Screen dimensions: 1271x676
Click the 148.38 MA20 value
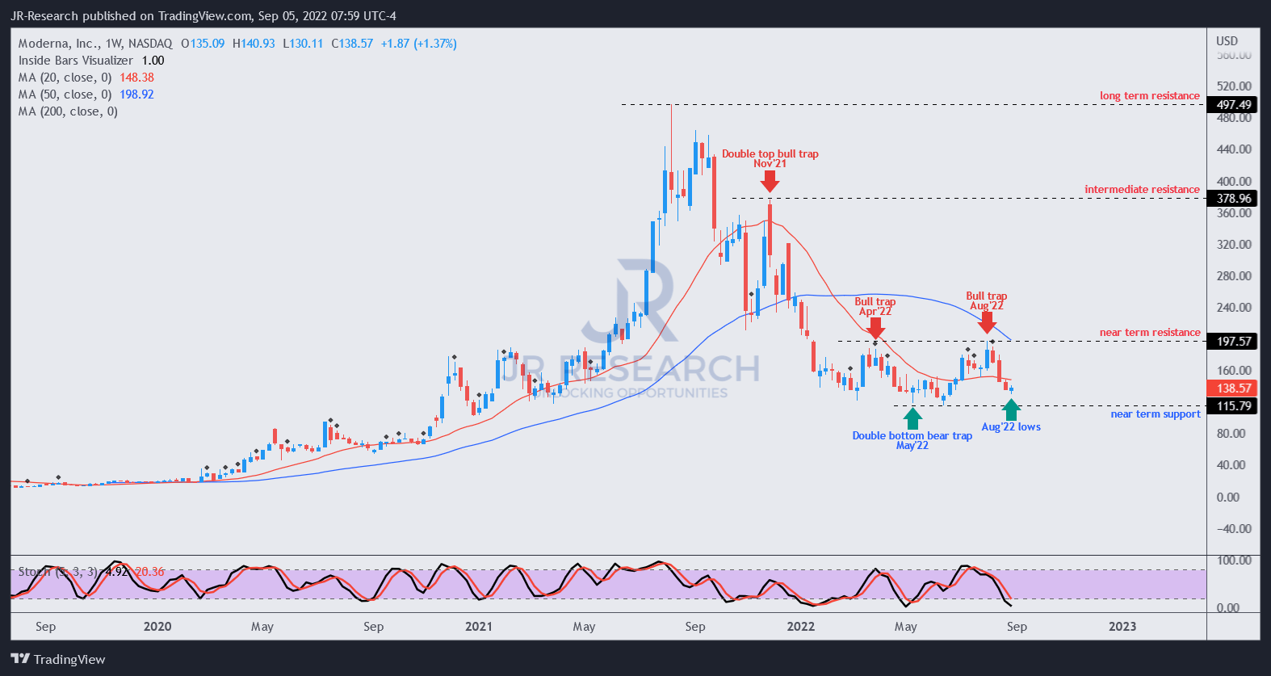coord(136,78)
